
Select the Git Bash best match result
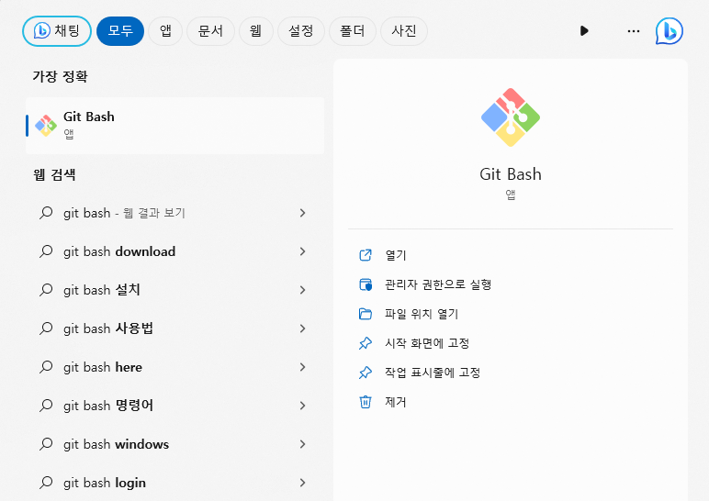(175, 126)
